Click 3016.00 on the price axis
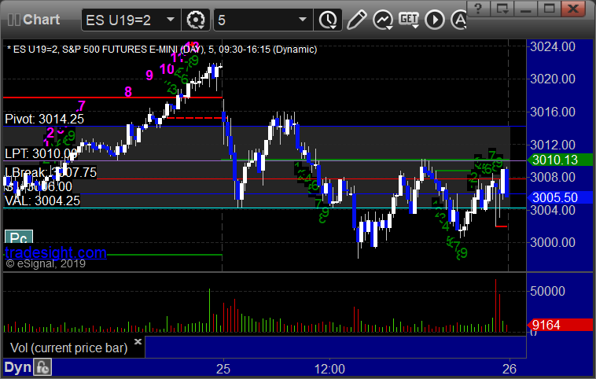The height and width of the screenshot is (379, 596). coord(553,112)
